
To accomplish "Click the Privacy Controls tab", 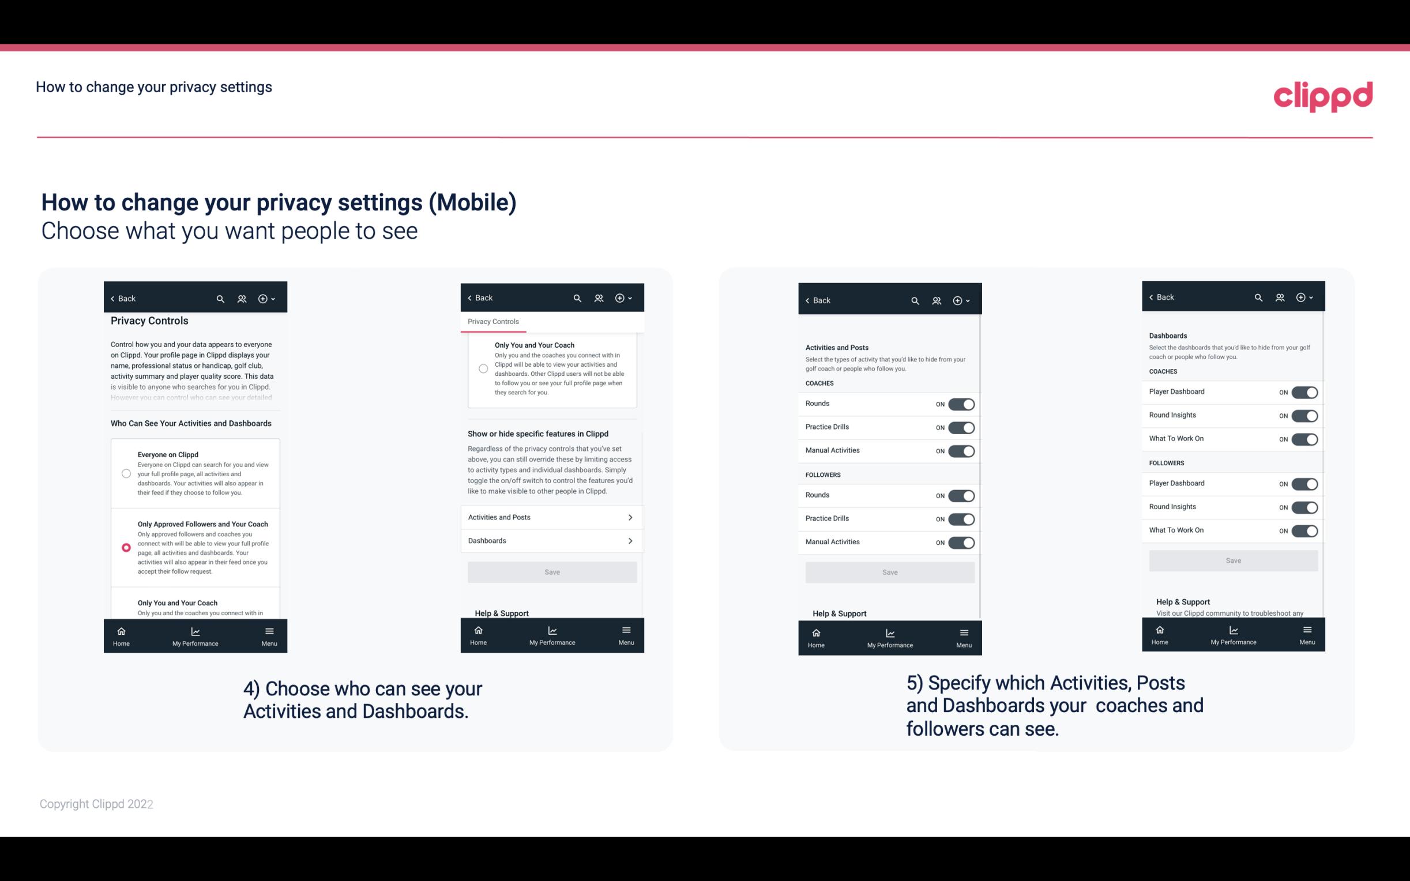I will coord(492,322).
